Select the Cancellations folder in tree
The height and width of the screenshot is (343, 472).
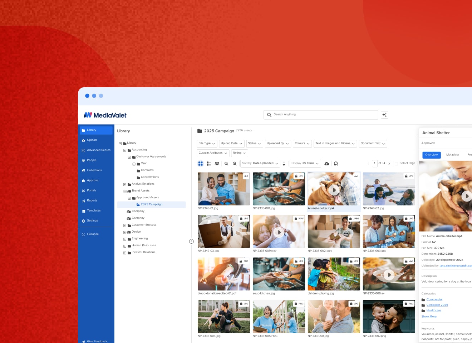click(149, 177)
